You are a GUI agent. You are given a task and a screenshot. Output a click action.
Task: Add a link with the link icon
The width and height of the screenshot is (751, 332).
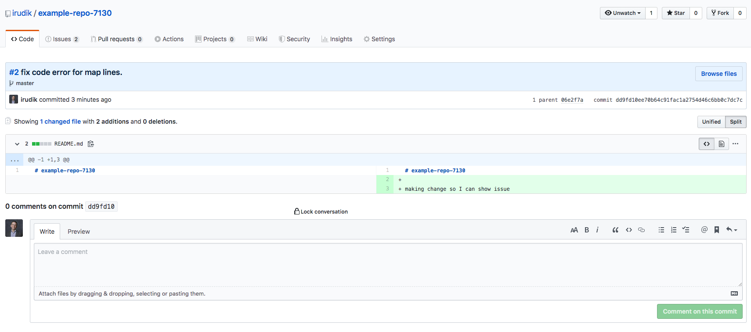[x=641, y=230]
